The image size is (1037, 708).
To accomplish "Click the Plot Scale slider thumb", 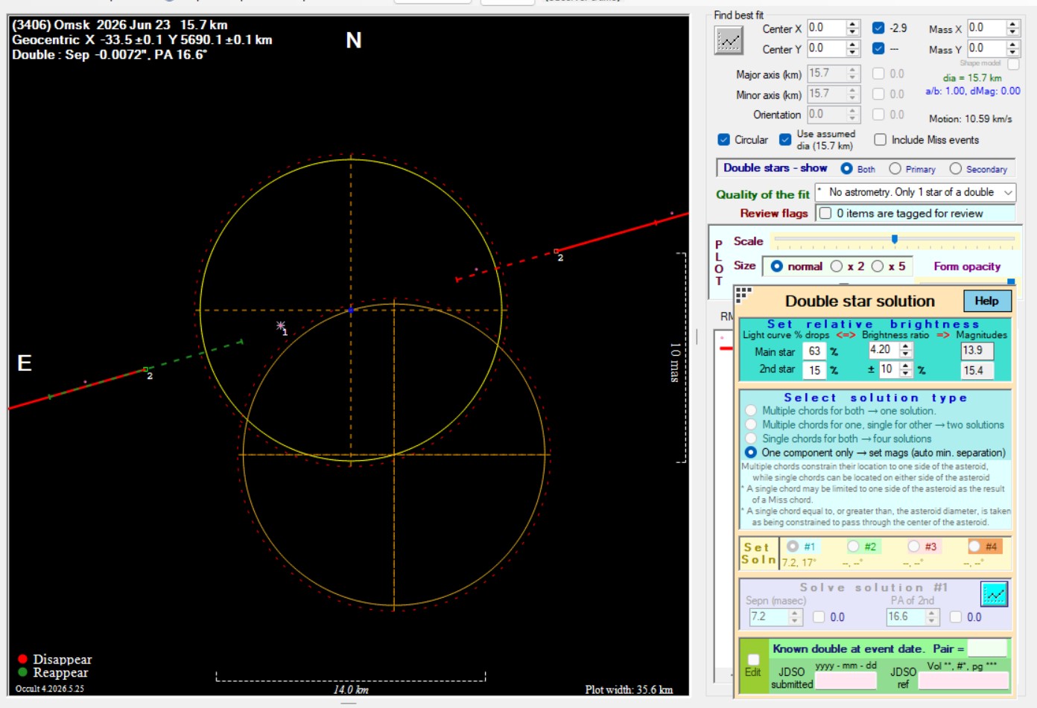I will pyautogui.click(x=895, y=240).
